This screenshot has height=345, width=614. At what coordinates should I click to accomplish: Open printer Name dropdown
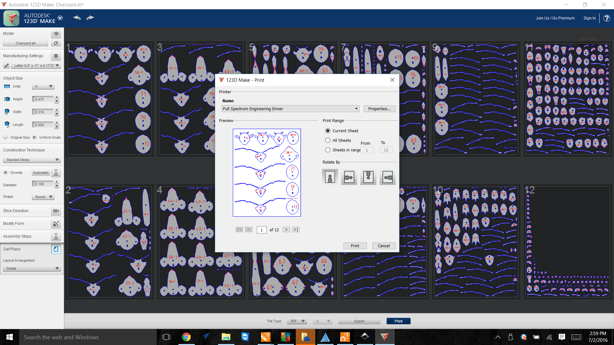coord(290,109)
